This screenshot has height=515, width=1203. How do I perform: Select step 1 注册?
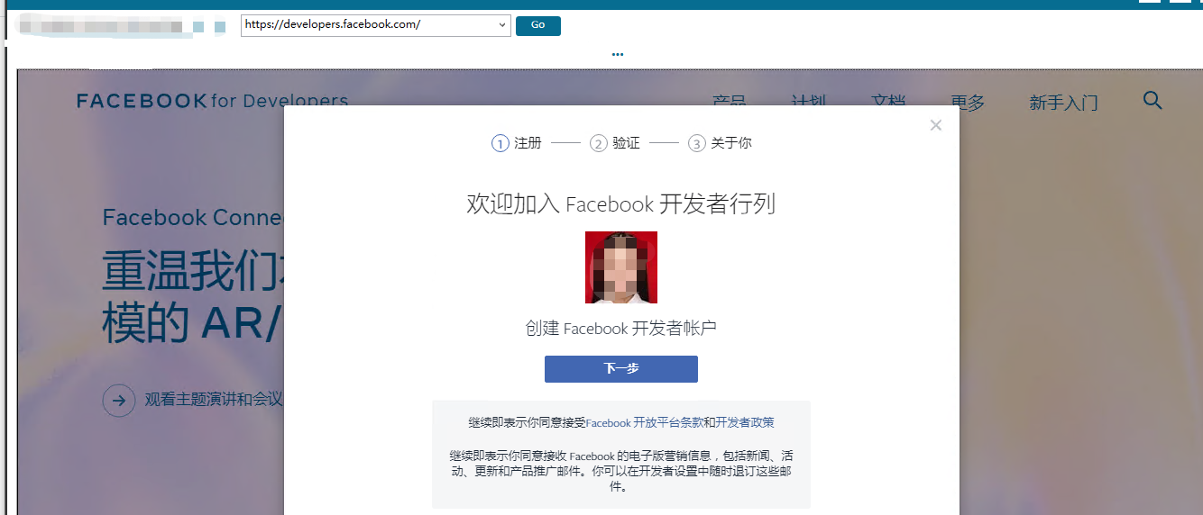point(517,143)
